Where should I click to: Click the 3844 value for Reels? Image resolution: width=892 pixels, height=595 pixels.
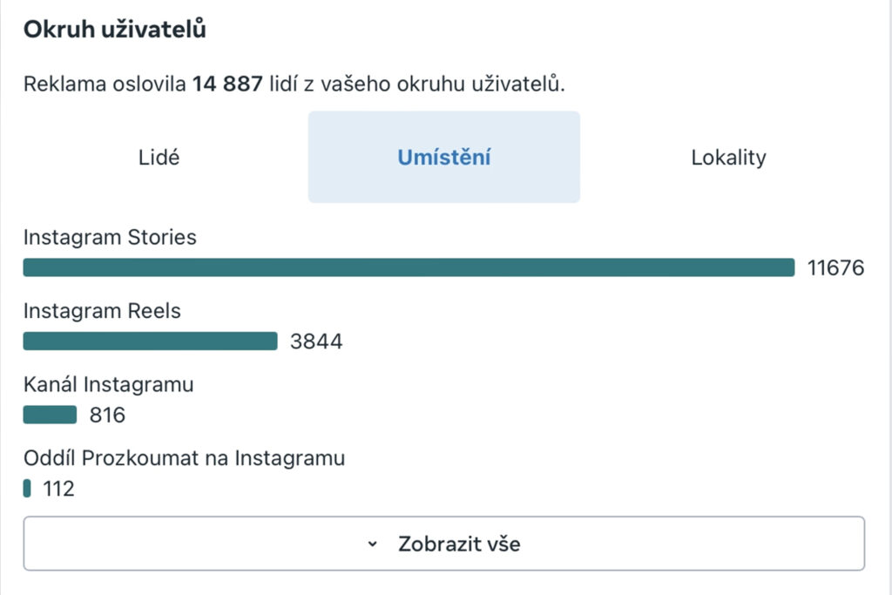click(316, 341)
